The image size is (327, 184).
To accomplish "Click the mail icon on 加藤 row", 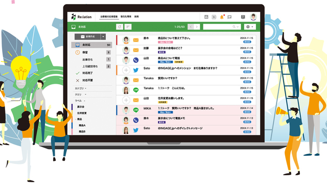I will [x=136, y=50].
